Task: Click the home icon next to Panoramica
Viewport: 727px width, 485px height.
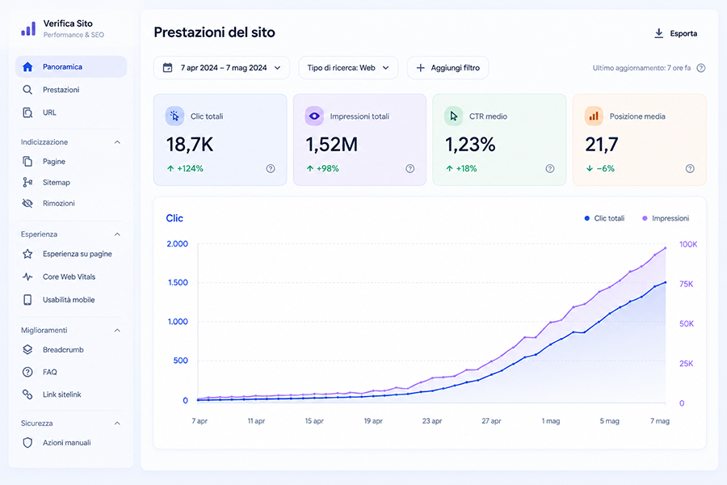Action: pos(27,67)
